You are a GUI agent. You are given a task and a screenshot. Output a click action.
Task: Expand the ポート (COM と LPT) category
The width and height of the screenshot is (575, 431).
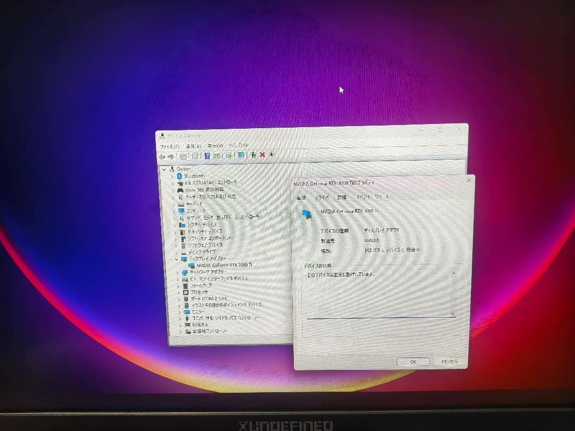pos(179,299)
